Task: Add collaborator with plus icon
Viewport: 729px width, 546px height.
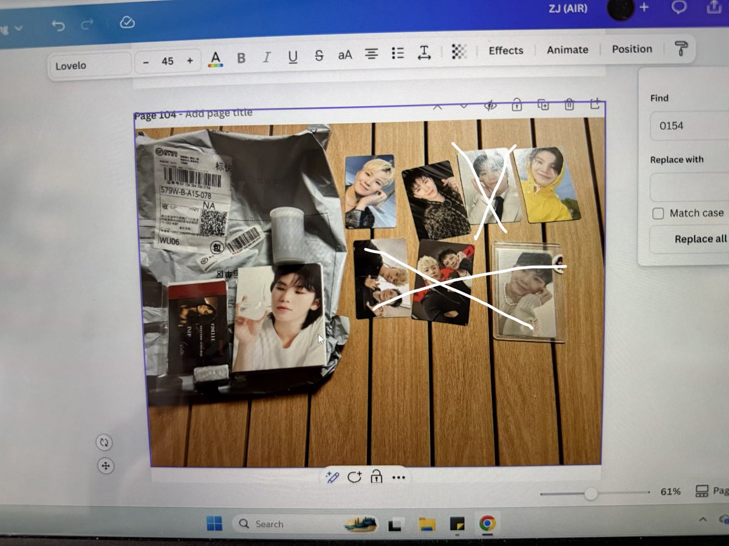Action: tap(644, 7)
